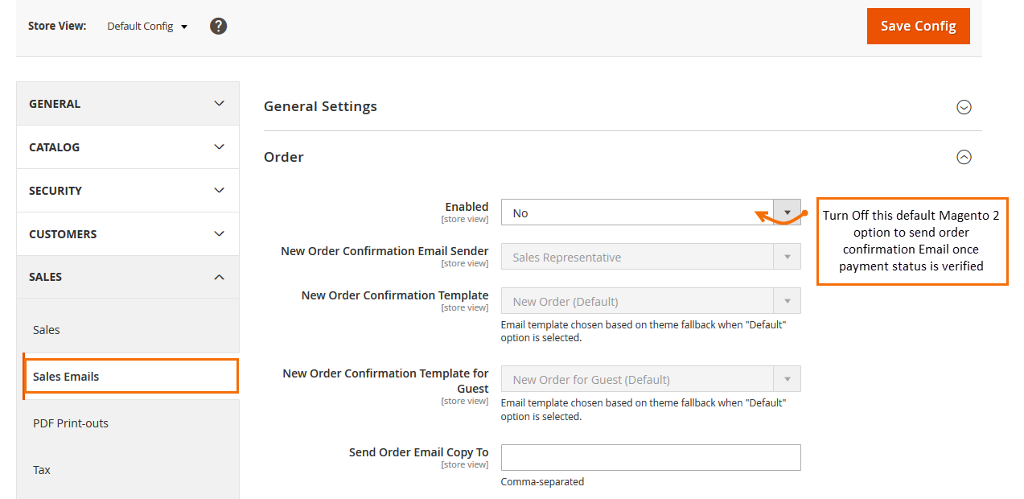Open the Enabled dropdown set to No

click(650, 212)
